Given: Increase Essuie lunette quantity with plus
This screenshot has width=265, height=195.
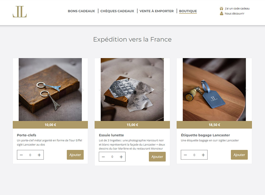Looking at the screenshot, I should tap(121, 157).
